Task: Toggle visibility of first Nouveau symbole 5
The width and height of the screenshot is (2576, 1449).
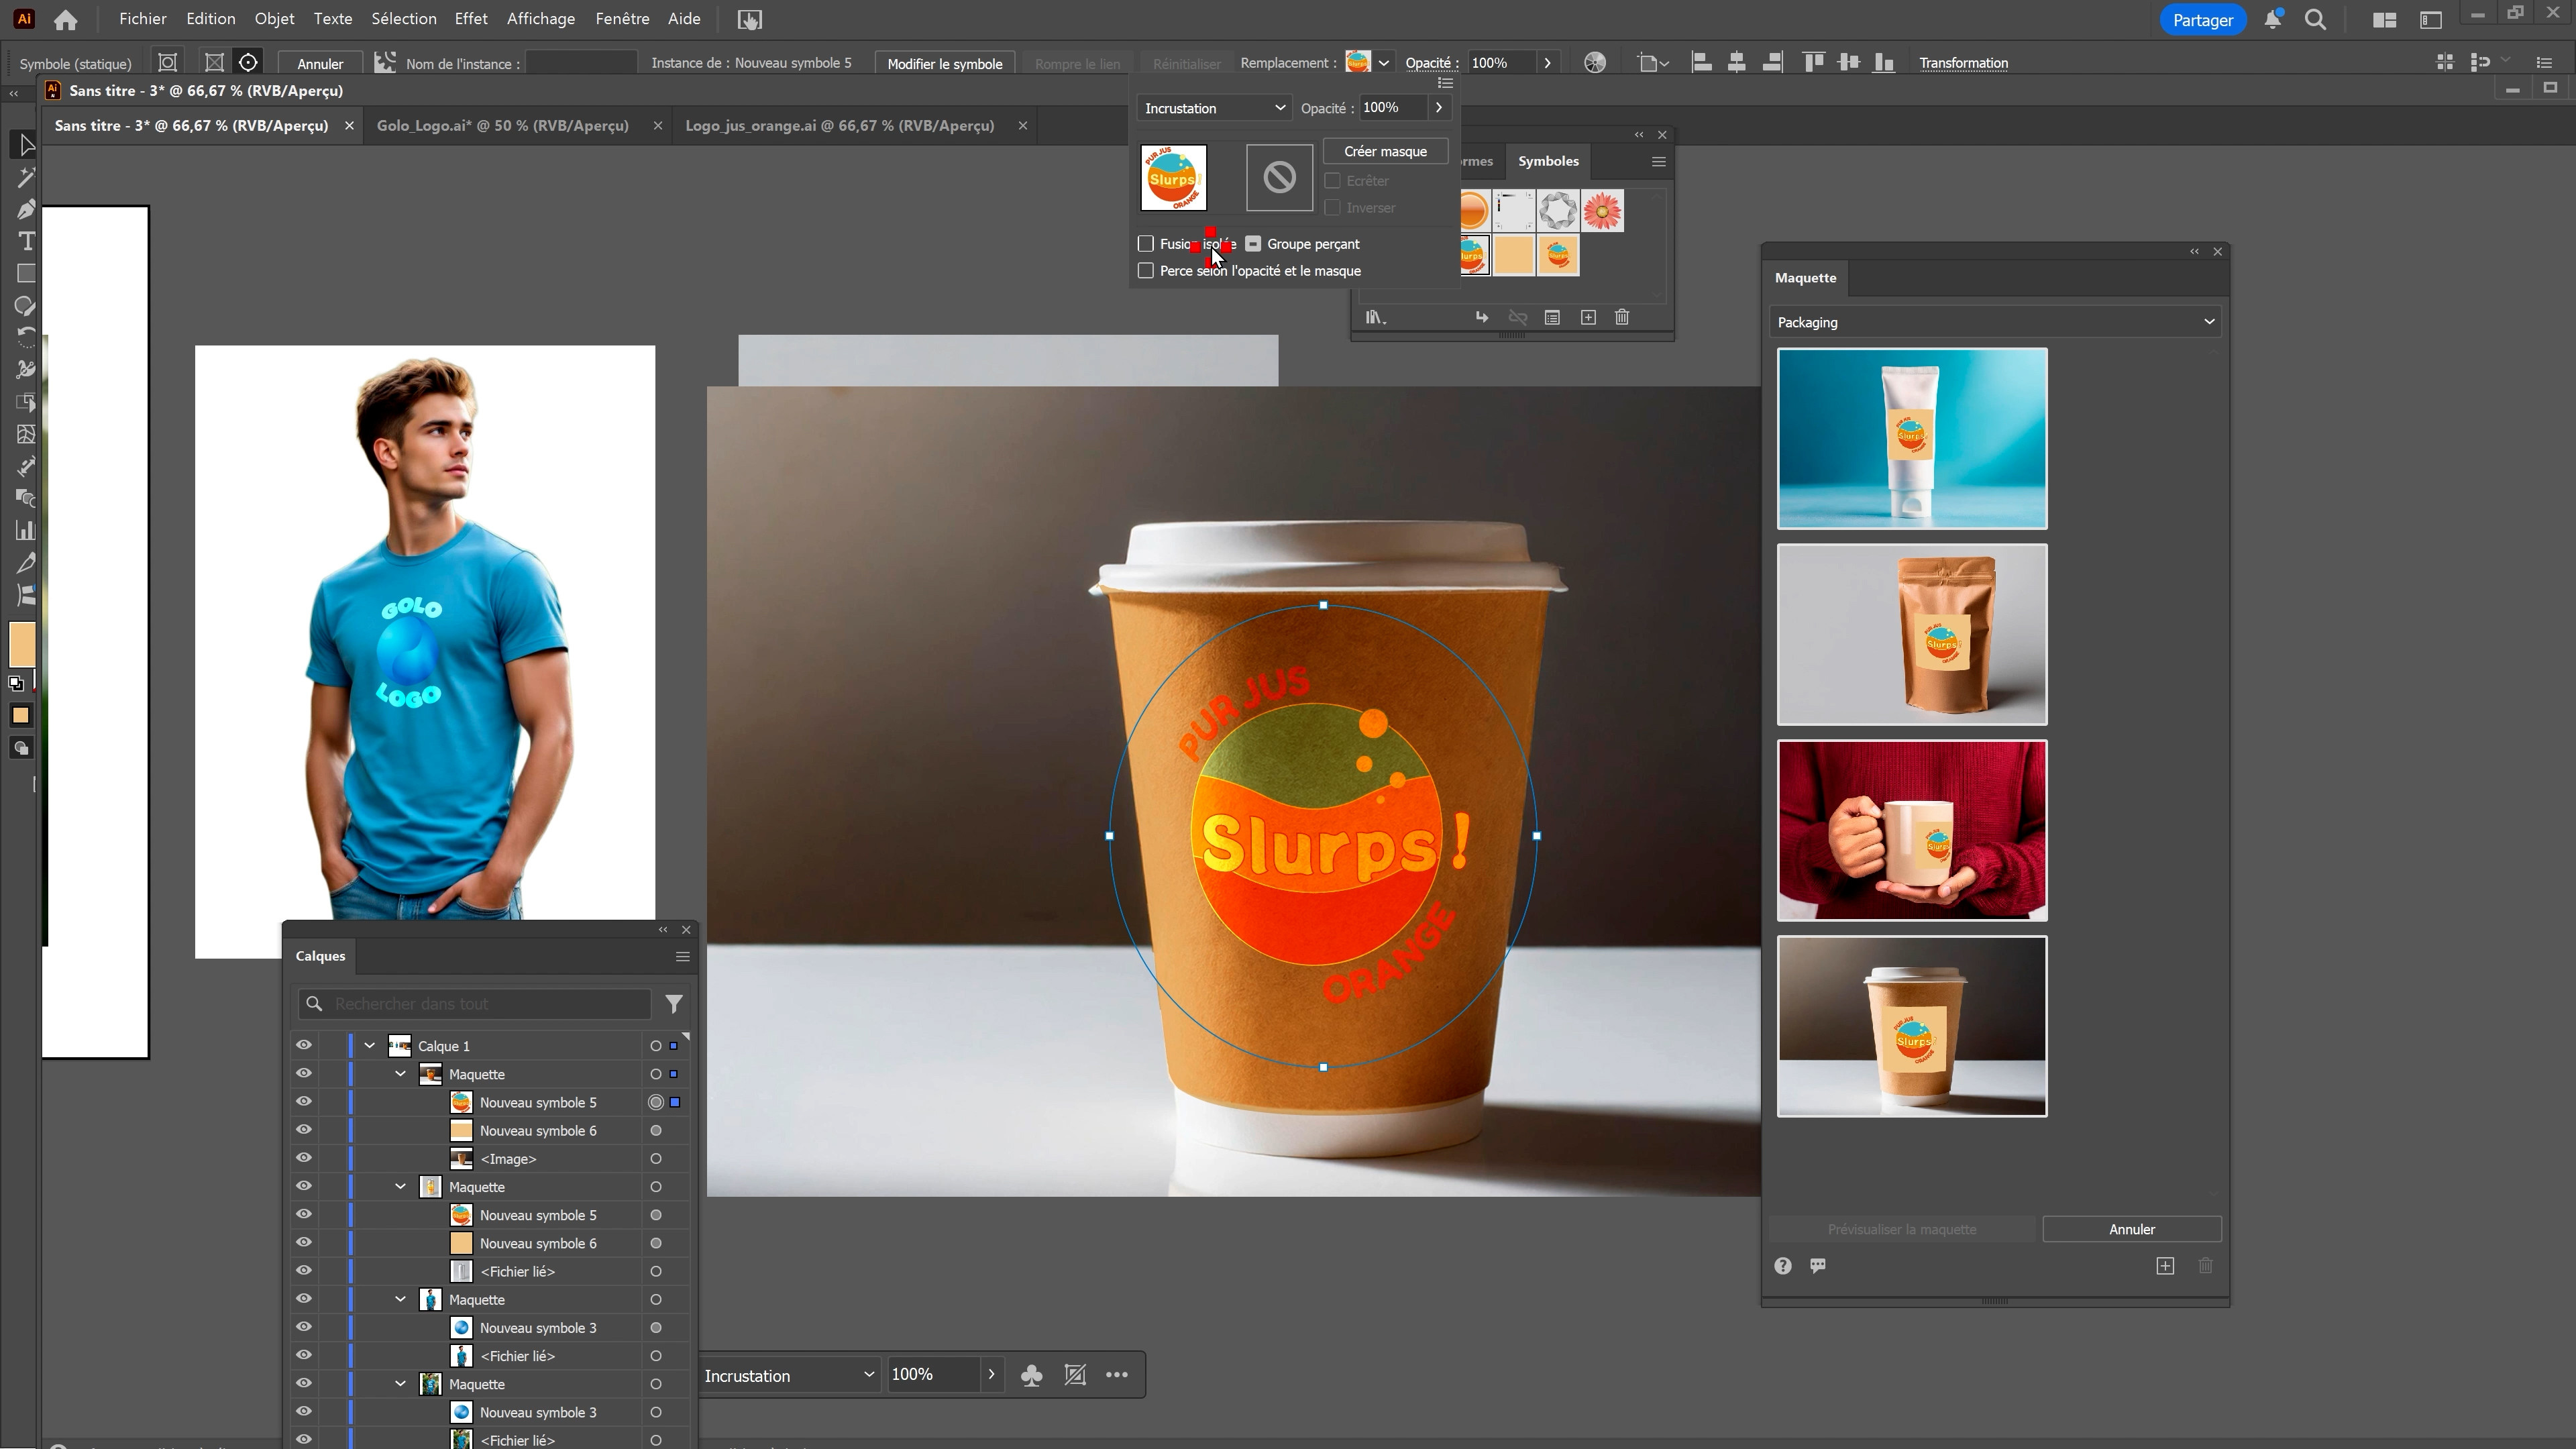Action: [304, 1101]
